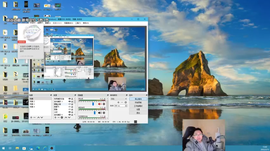Click the 桌面音频 blue volume slider handle
This screenshot has height=151, width=270.
point(94,113)
